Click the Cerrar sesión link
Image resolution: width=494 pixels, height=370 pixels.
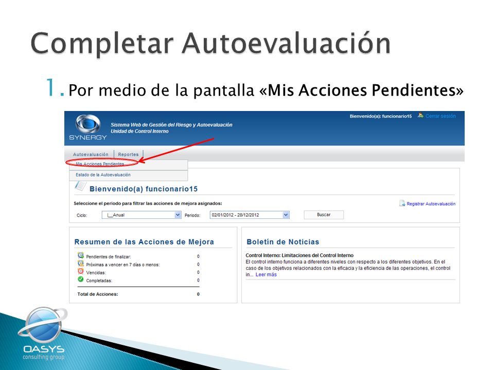click(x=440, y=116)
